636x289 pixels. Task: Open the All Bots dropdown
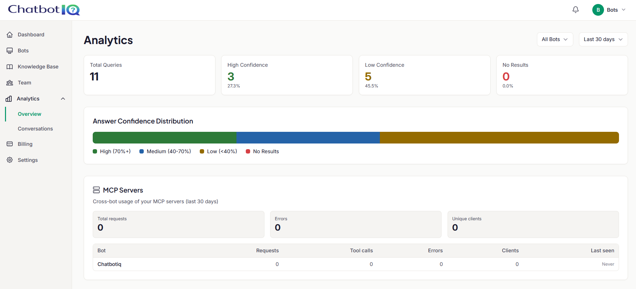(555, 39)
